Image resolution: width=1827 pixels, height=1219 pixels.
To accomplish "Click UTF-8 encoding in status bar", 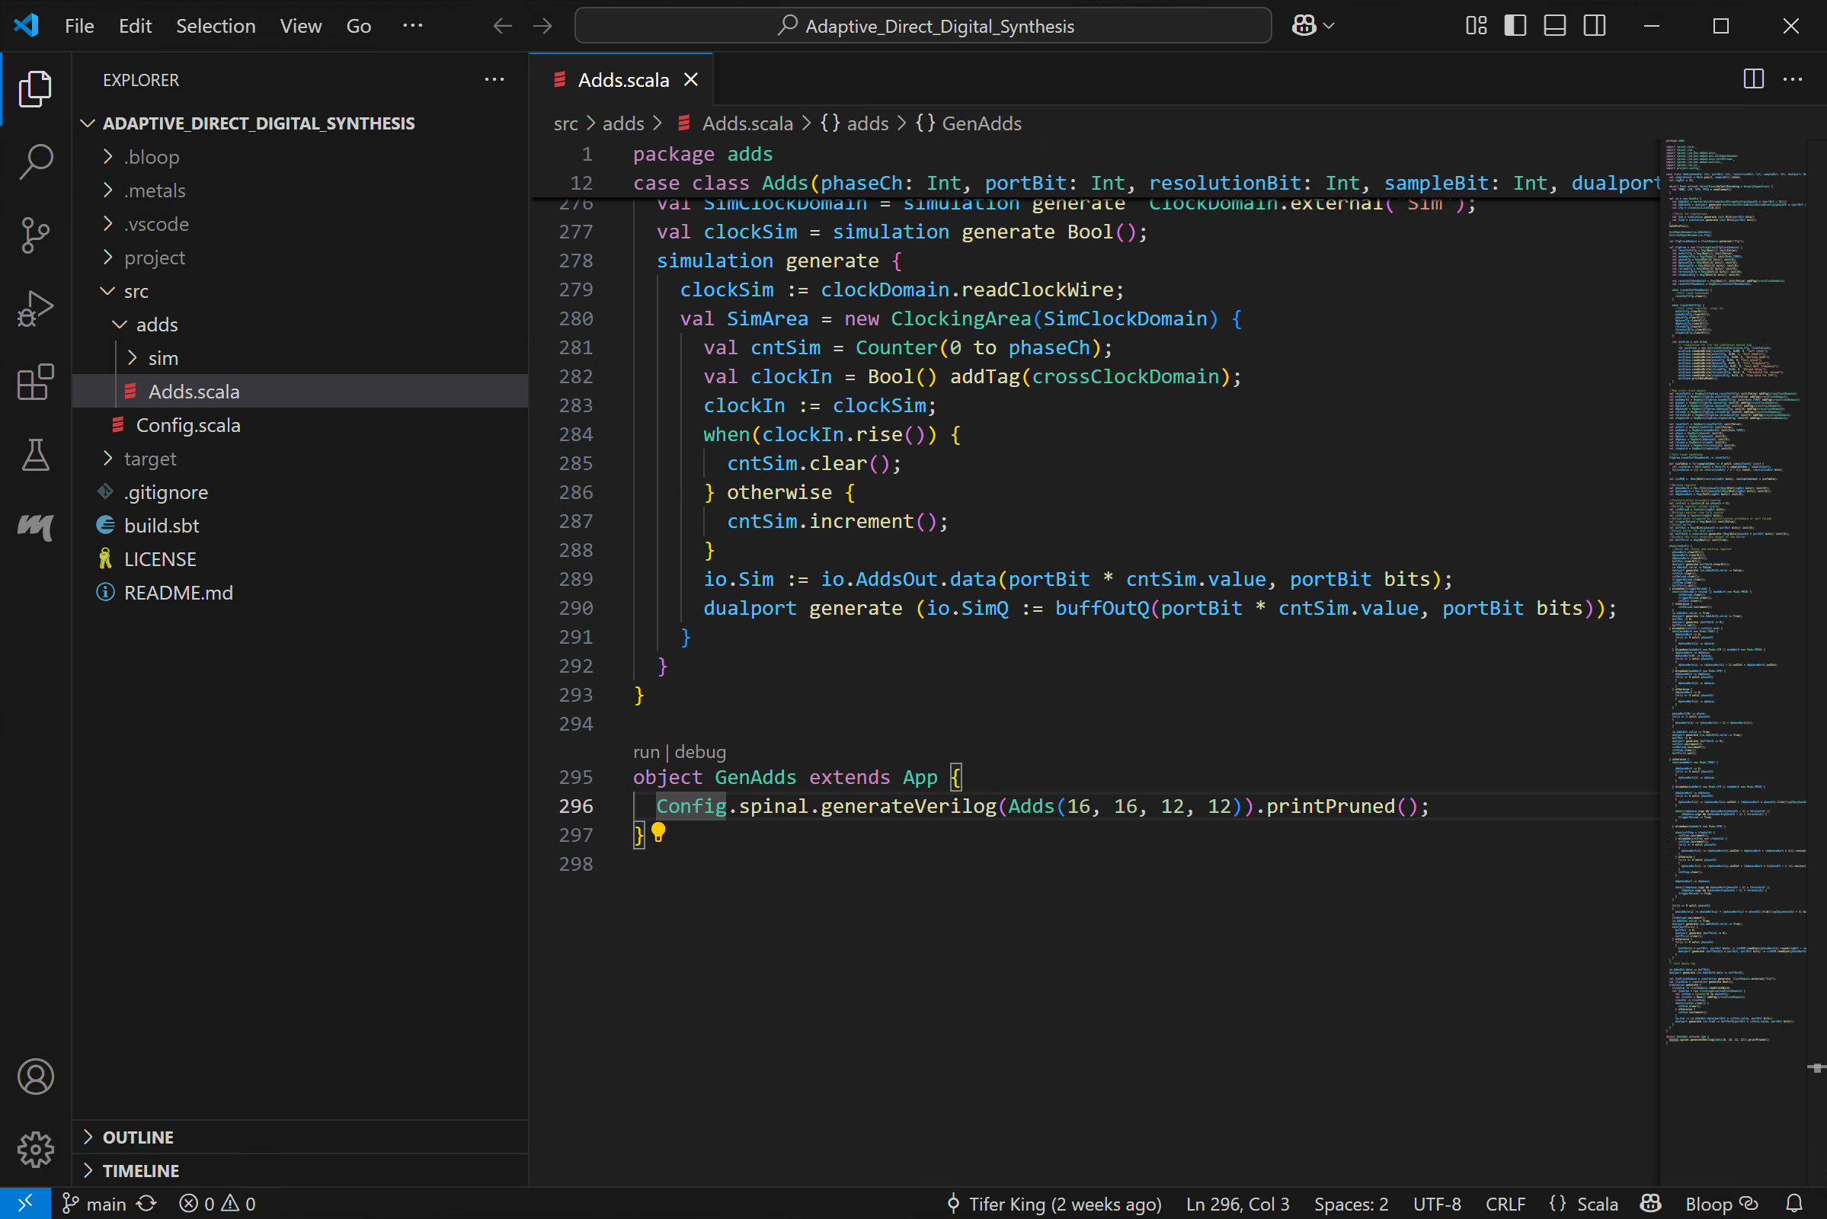I will click(1437, 1204).
